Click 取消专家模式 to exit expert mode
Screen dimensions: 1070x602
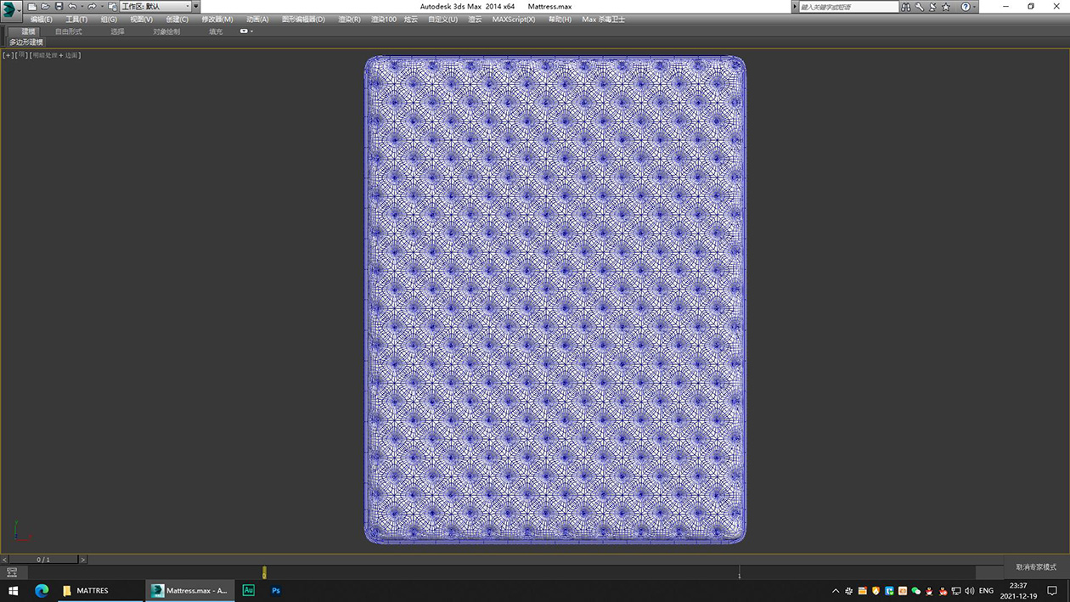(1036, 566)
